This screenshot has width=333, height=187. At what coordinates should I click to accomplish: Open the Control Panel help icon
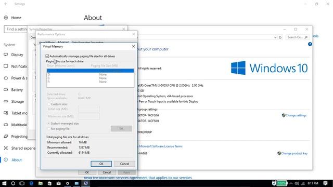coord(310,44)
